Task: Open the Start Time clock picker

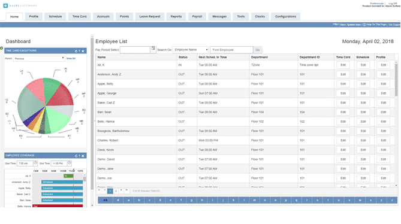Action: [35, 163]
